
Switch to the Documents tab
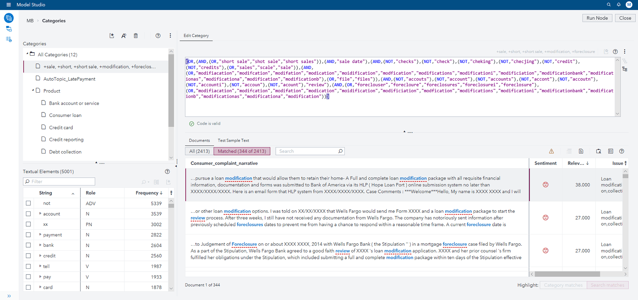[199, 140]
